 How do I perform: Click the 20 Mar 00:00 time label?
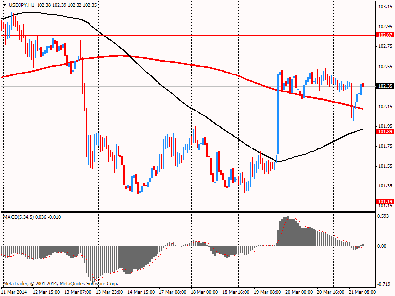[299, 292]
